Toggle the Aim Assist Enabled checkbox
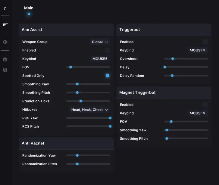This screenshot has width=219, height=185. pos(108,50)
